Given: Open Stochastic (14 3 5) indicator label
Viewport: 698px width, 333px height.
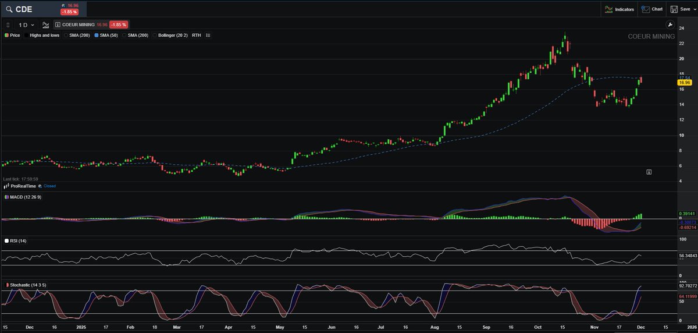Looking at the screenshot, I should 28,285.
